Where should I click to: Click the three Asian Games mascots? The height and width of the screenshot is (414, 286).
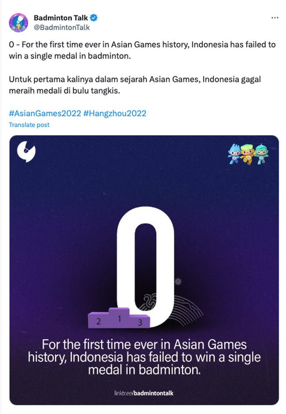tap(248, 154)
